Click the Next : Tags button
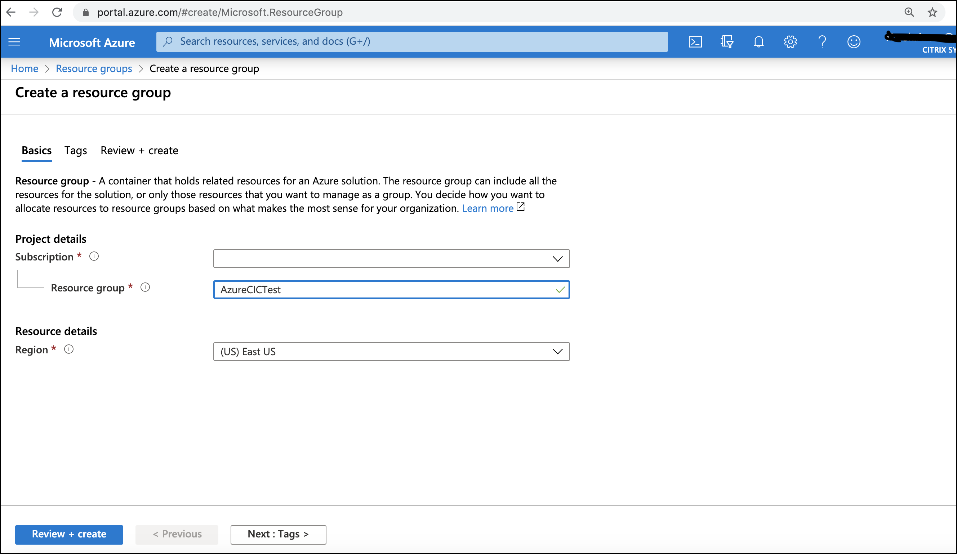Image resolution: width=957 pixels, height=554 pixels. (x=279, y=534)
